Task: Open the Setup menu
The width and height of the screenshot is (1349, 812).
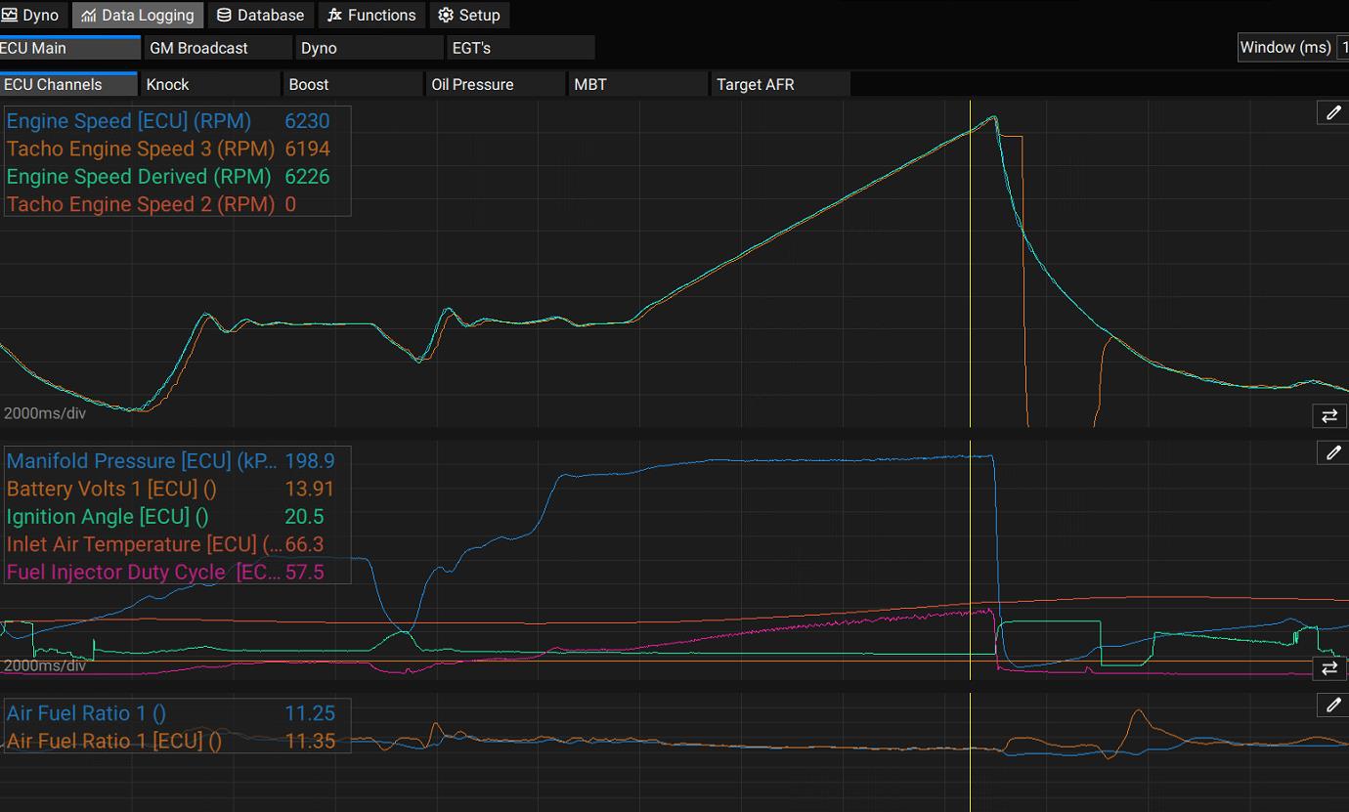Action: tap(469, 15)
